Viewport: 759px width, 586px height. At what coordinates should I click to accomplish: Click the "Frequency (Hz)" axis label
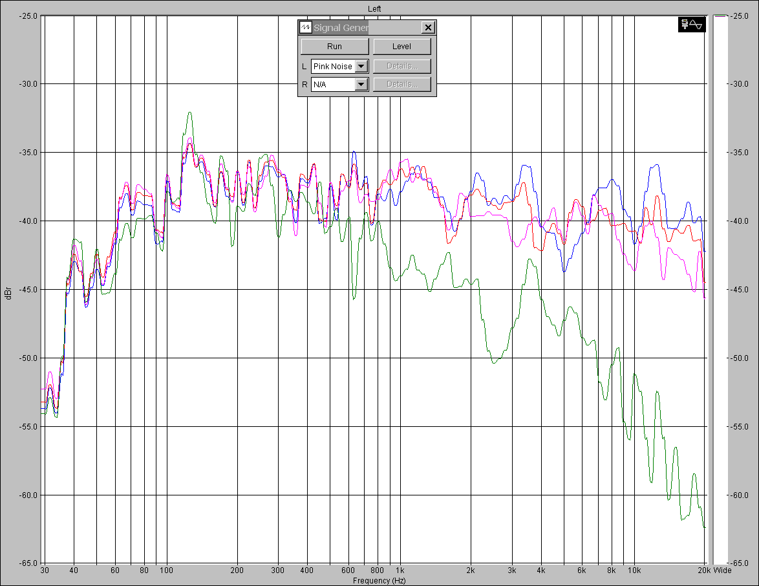pos(379,581)
